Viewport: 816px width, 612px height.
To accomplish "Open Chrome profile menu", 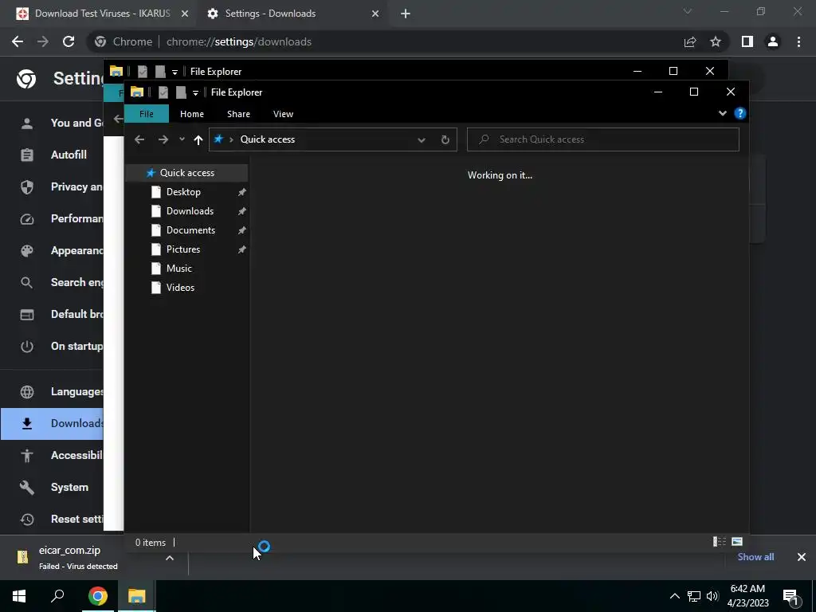I will point(773,41).
